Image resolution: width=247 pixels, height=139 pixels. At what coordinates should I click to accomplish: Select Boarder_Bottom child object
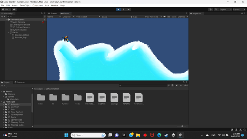tap(22, 35)
